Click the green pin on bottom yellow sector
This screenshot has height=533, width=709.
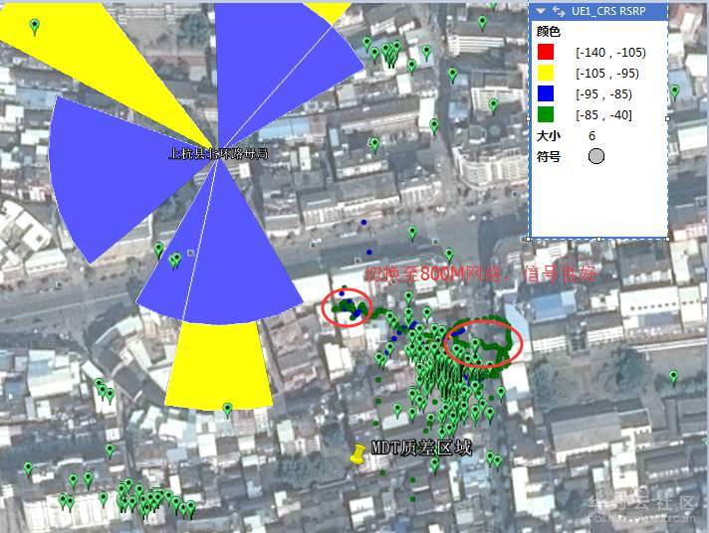(x=227, y=410)
